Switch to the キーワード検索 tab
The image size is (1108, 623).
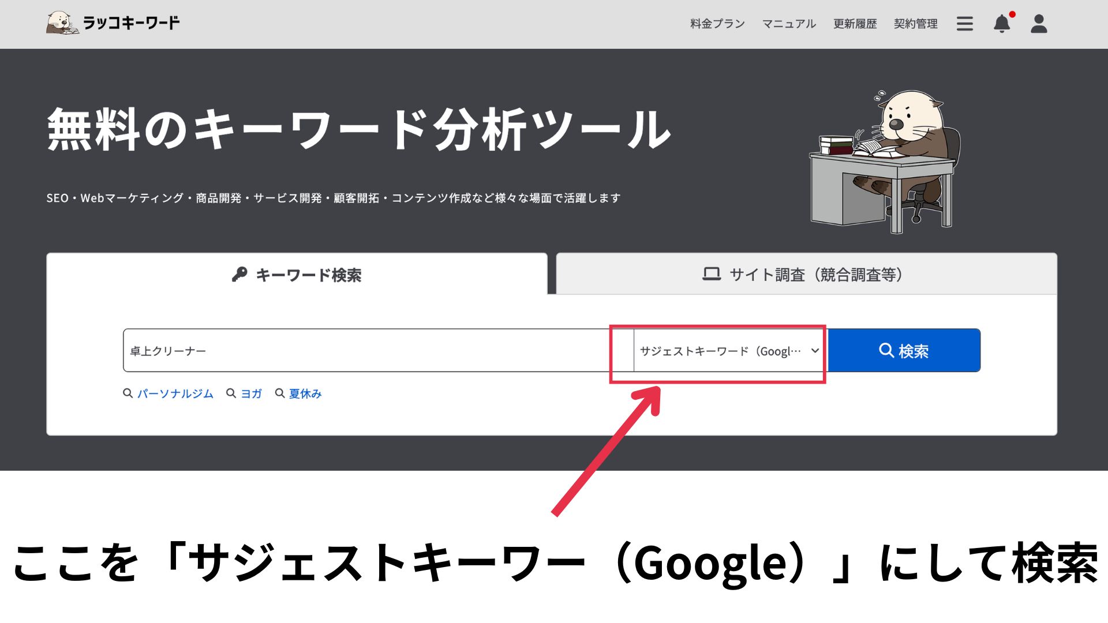point(297,275)
